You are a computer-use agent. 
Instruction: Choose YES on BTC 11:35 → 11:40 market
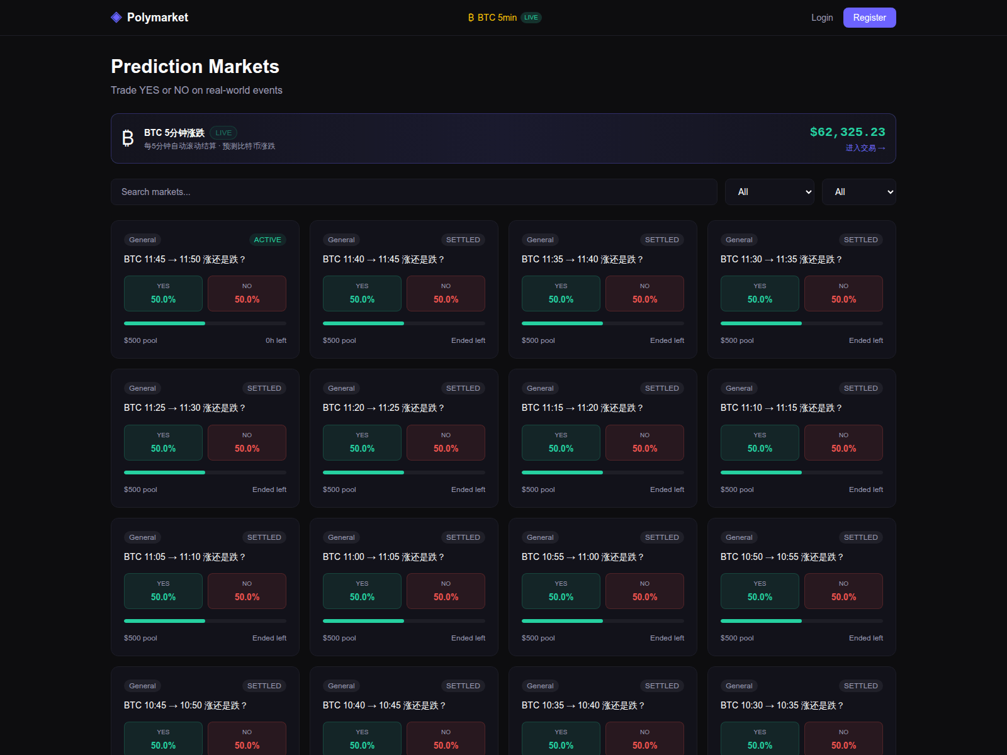(x=561, y=294)
